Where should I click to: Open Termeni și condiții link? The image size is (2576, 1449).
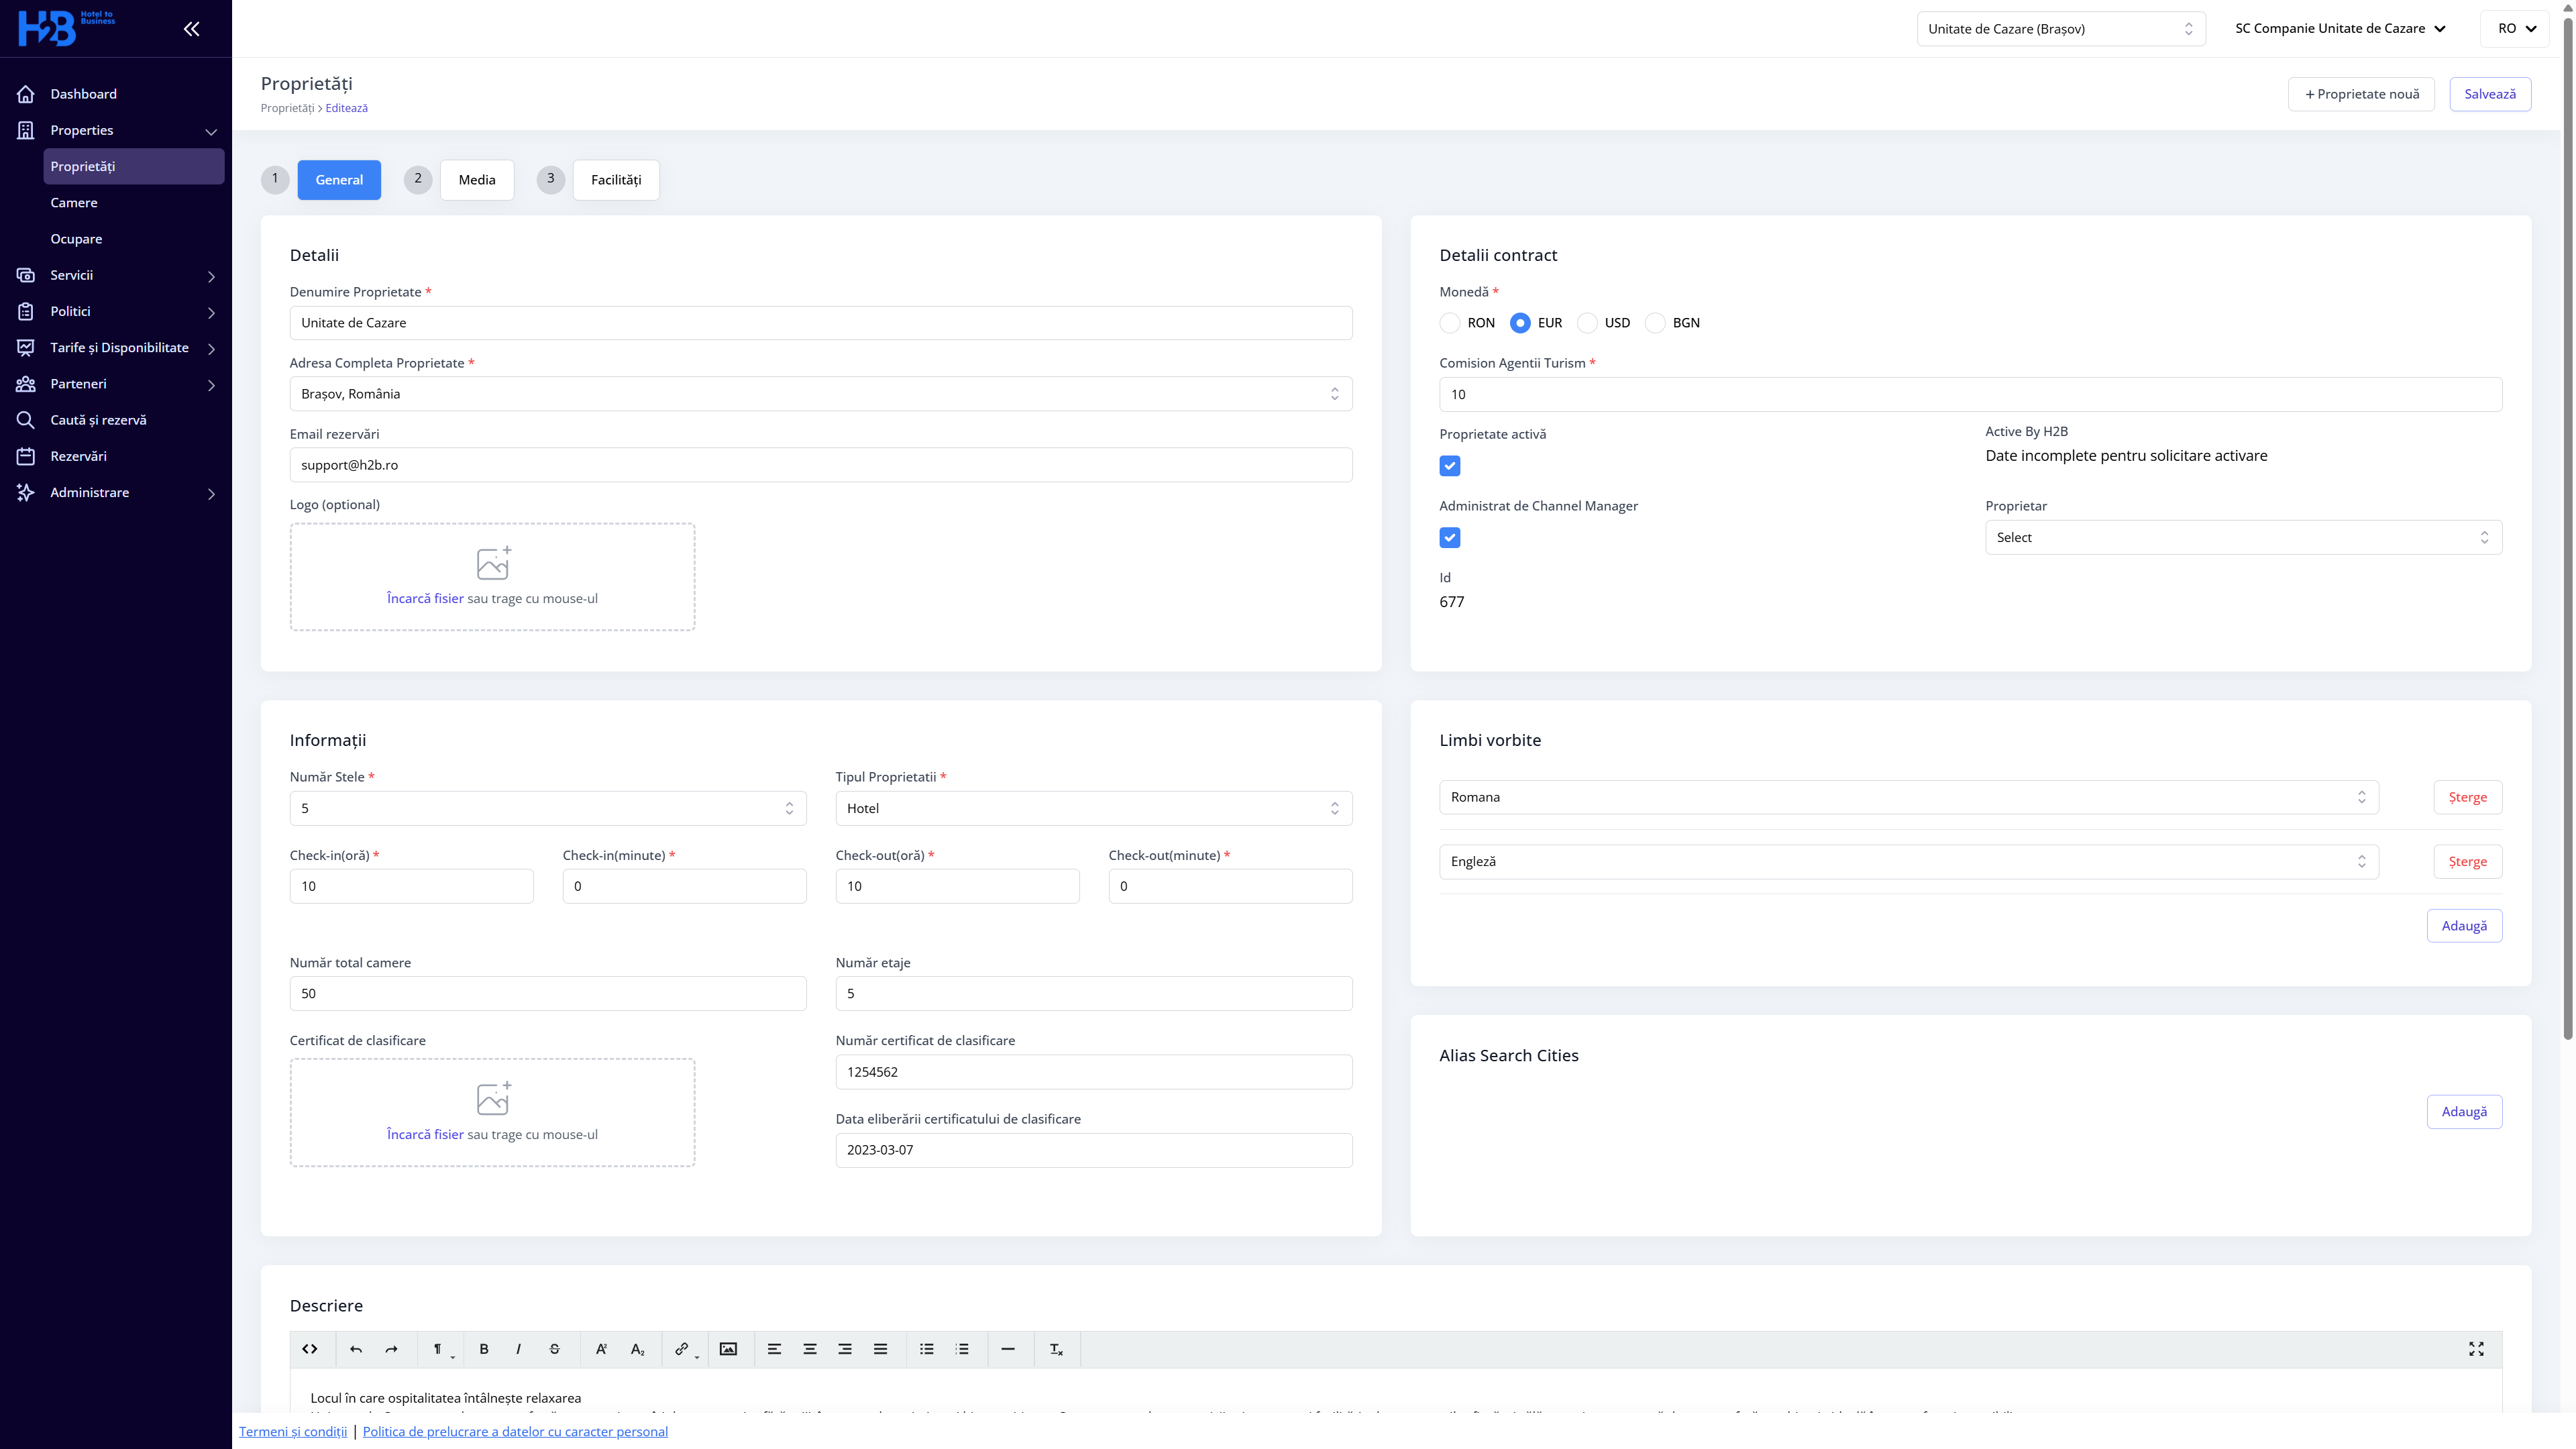(293, 1431)
